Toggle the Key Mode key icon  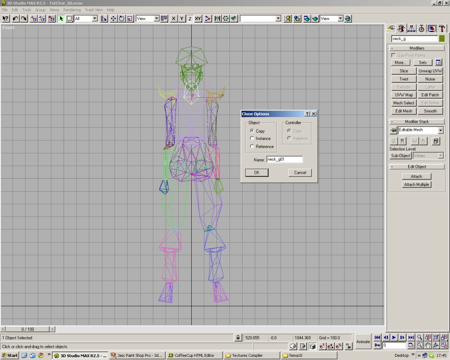(x=378, y=345)
